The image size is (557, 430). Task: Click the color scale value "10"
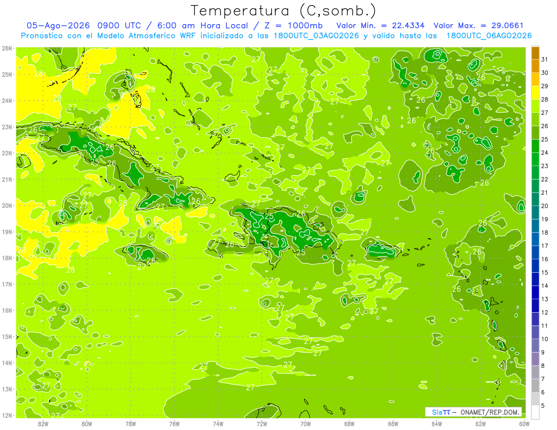point(544,339)
